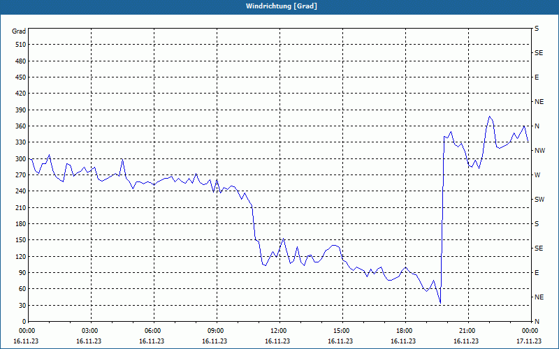Select the 12:00 time axis label

pyautogui.click(x=279, y=330)
